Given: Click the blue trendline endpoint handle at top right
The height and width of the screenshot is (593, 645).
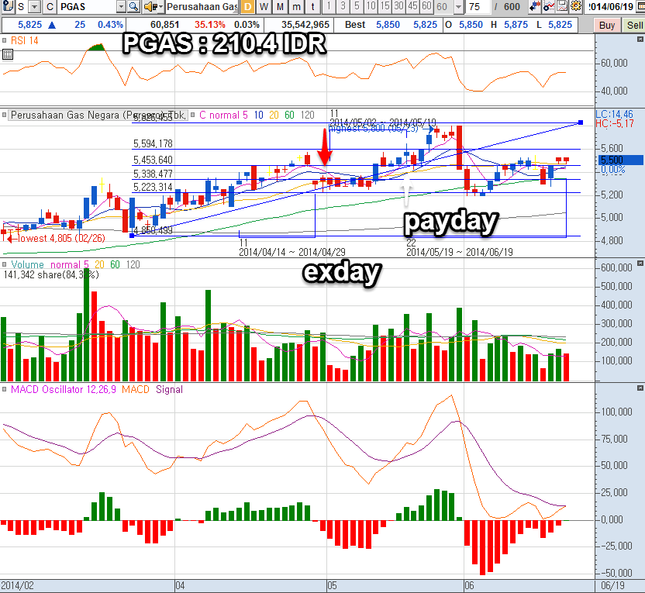Looking at the screenshot, I should (581, 122).
